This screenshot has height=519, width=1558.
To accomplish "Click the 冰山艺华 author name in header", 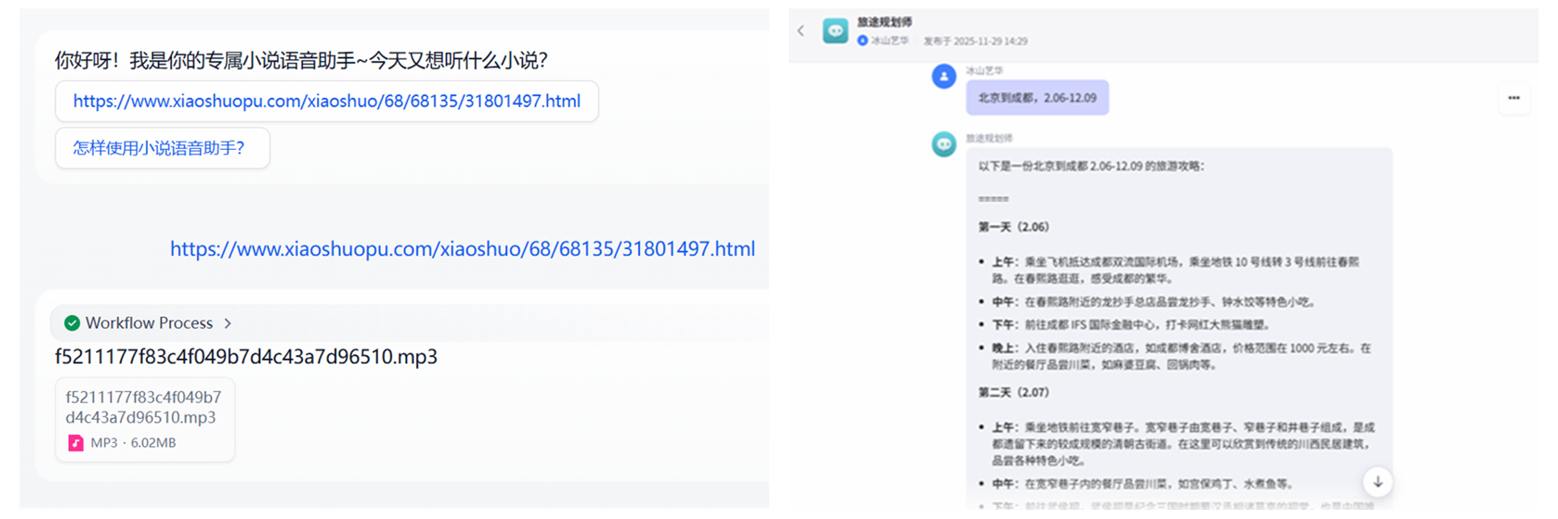I will click(x=889, y=41).
